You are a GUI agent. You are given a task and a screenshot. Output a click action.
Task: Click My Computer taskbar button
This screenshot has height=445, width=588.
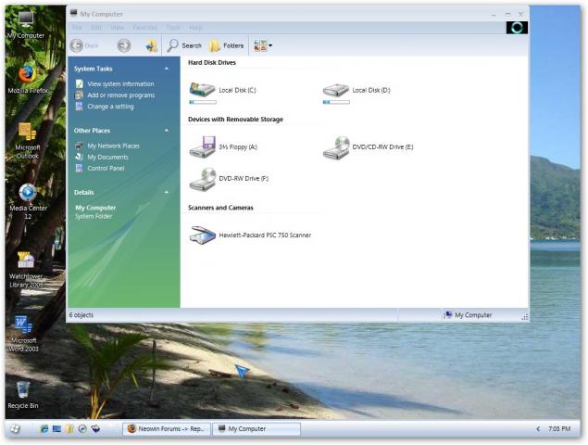256,429
